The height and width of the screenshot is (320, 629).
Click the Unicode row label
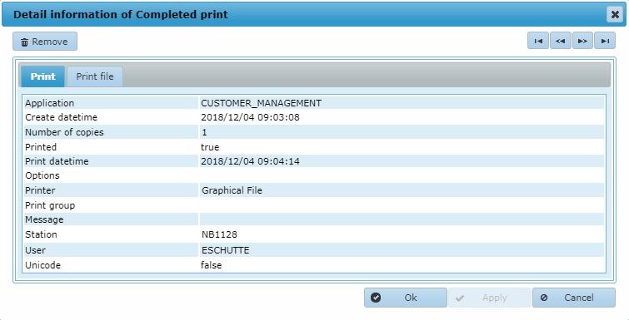43,265
